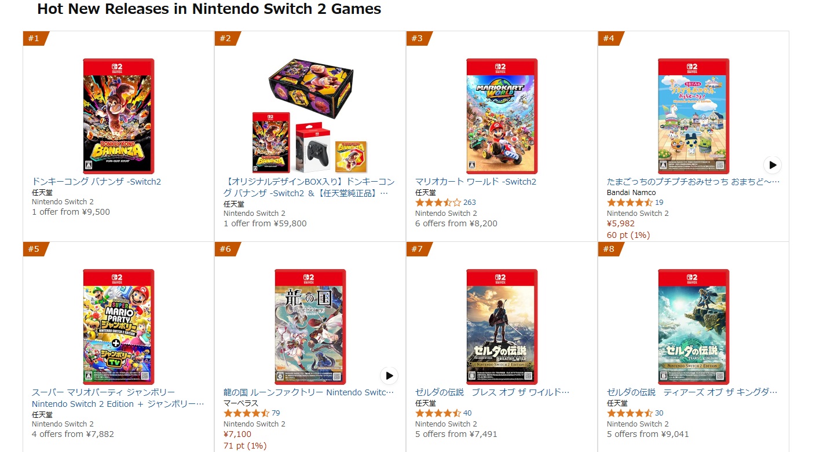The width and height of the screenshot is (827, 452).
Task: Open the 30 reviews for Tears of the Kingdom
Action: click(659, 413)
